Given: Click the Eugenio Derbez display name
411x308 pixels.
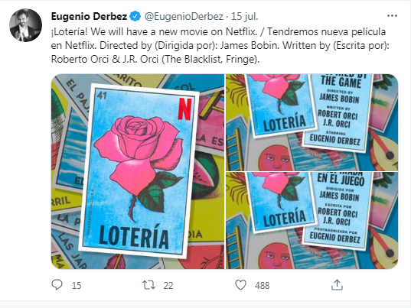Looking at the screenshot, I should (89, 16).
